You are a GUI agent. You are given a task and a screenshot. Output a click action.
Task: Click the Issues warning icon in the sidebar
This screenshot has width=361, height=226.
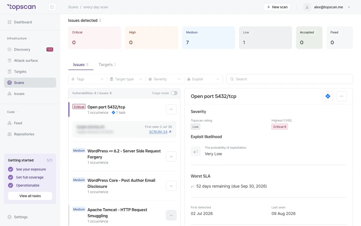pyautogui.click(x=10, y=94)
